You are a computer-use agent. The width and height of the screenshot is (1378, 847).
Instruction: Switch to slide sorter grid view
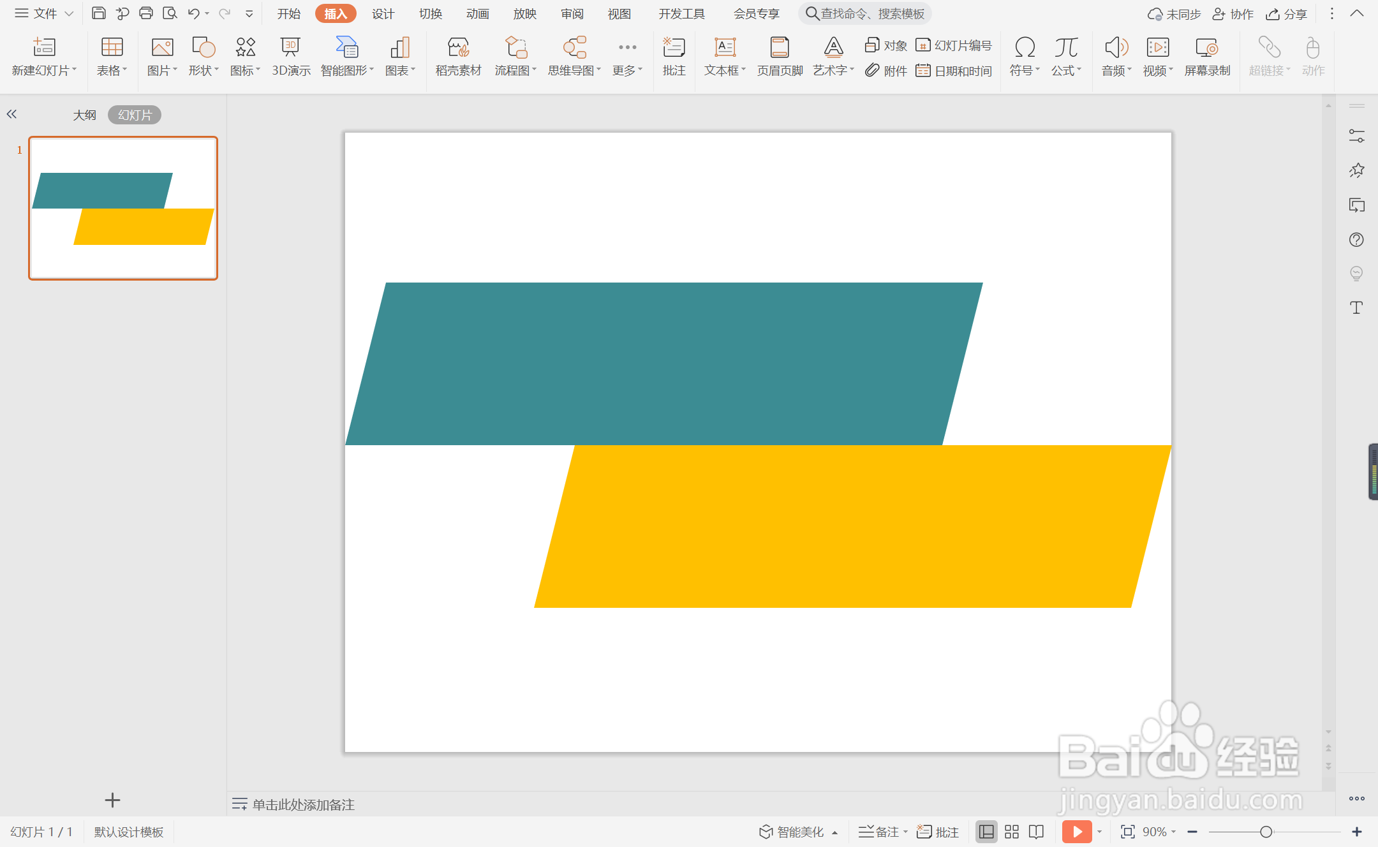pyautogui.click(x=1012, y=832)
